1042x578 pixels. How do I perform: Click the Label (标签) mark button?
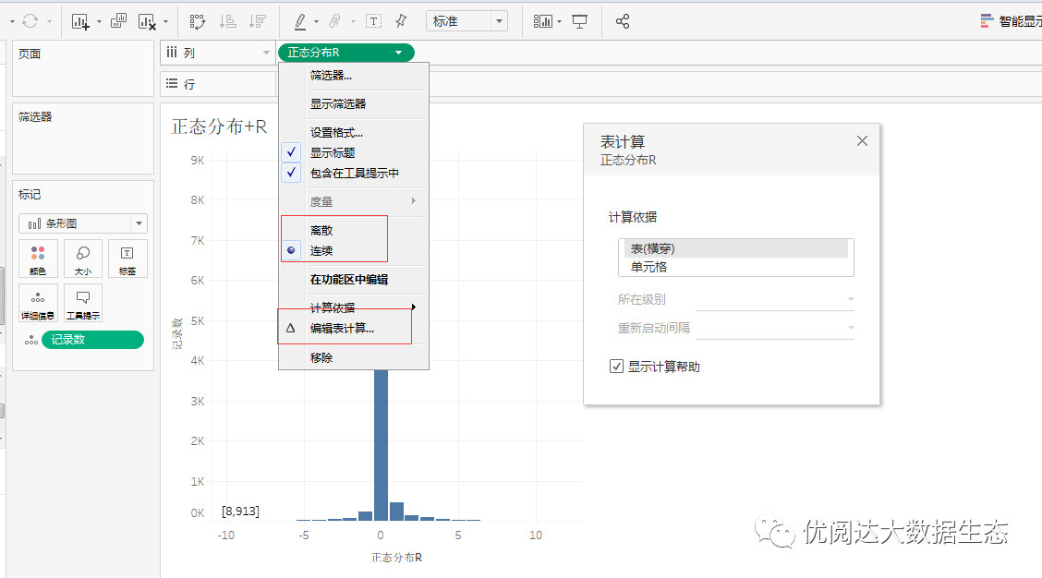click(127, 259)
